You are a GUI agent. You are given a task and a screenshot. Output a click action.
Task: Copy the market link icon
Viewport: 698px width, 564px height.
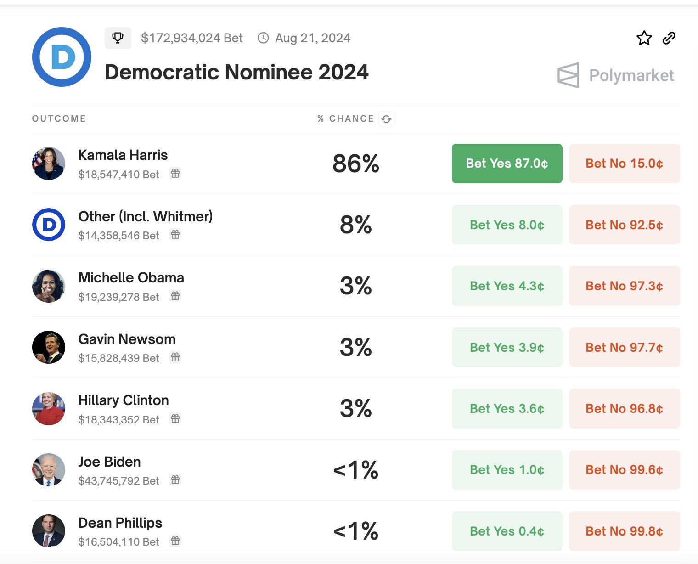(x=669, y=38)
